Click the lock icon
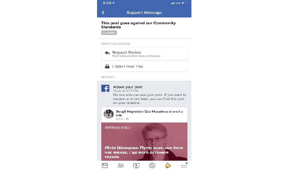This screenshot has height=175, width=301. [107, 66]
